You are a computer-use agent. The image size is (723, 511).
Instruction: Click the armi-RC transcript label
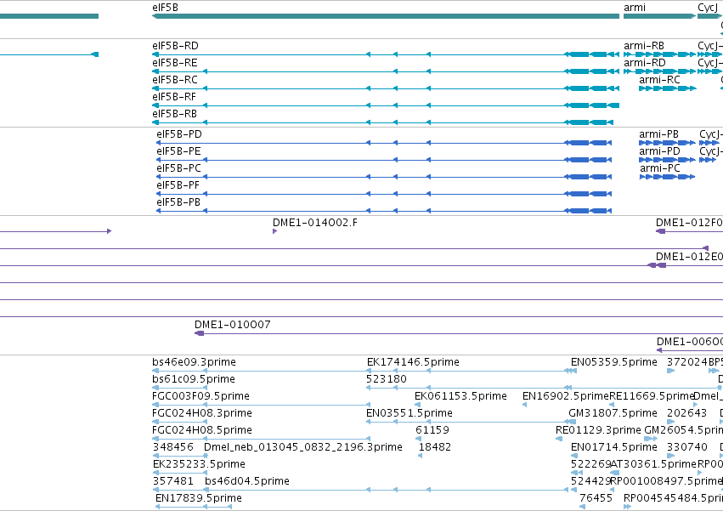point(659,80)
